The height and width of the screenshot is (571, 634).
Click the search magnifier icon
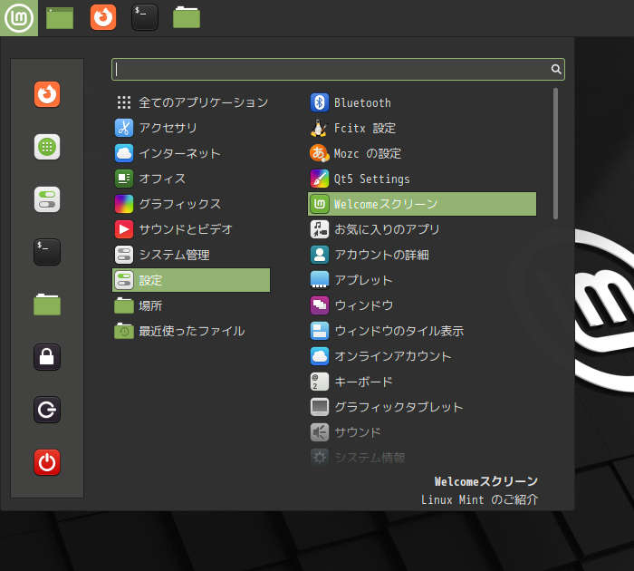(x=556, y=69)
